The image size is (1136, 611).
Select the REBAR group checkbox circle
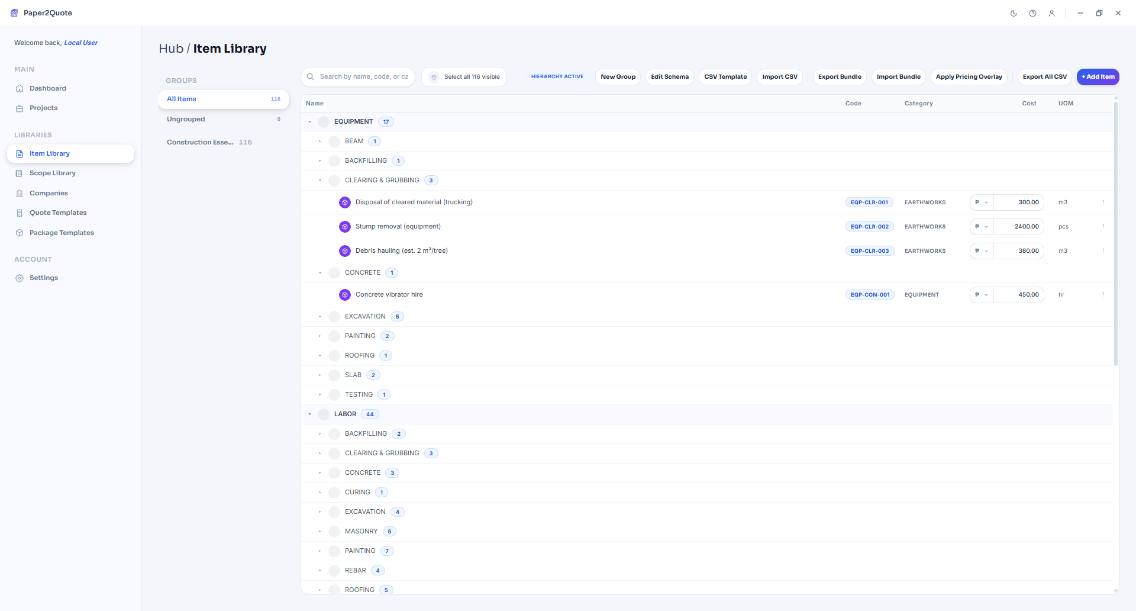click(334, 571)
